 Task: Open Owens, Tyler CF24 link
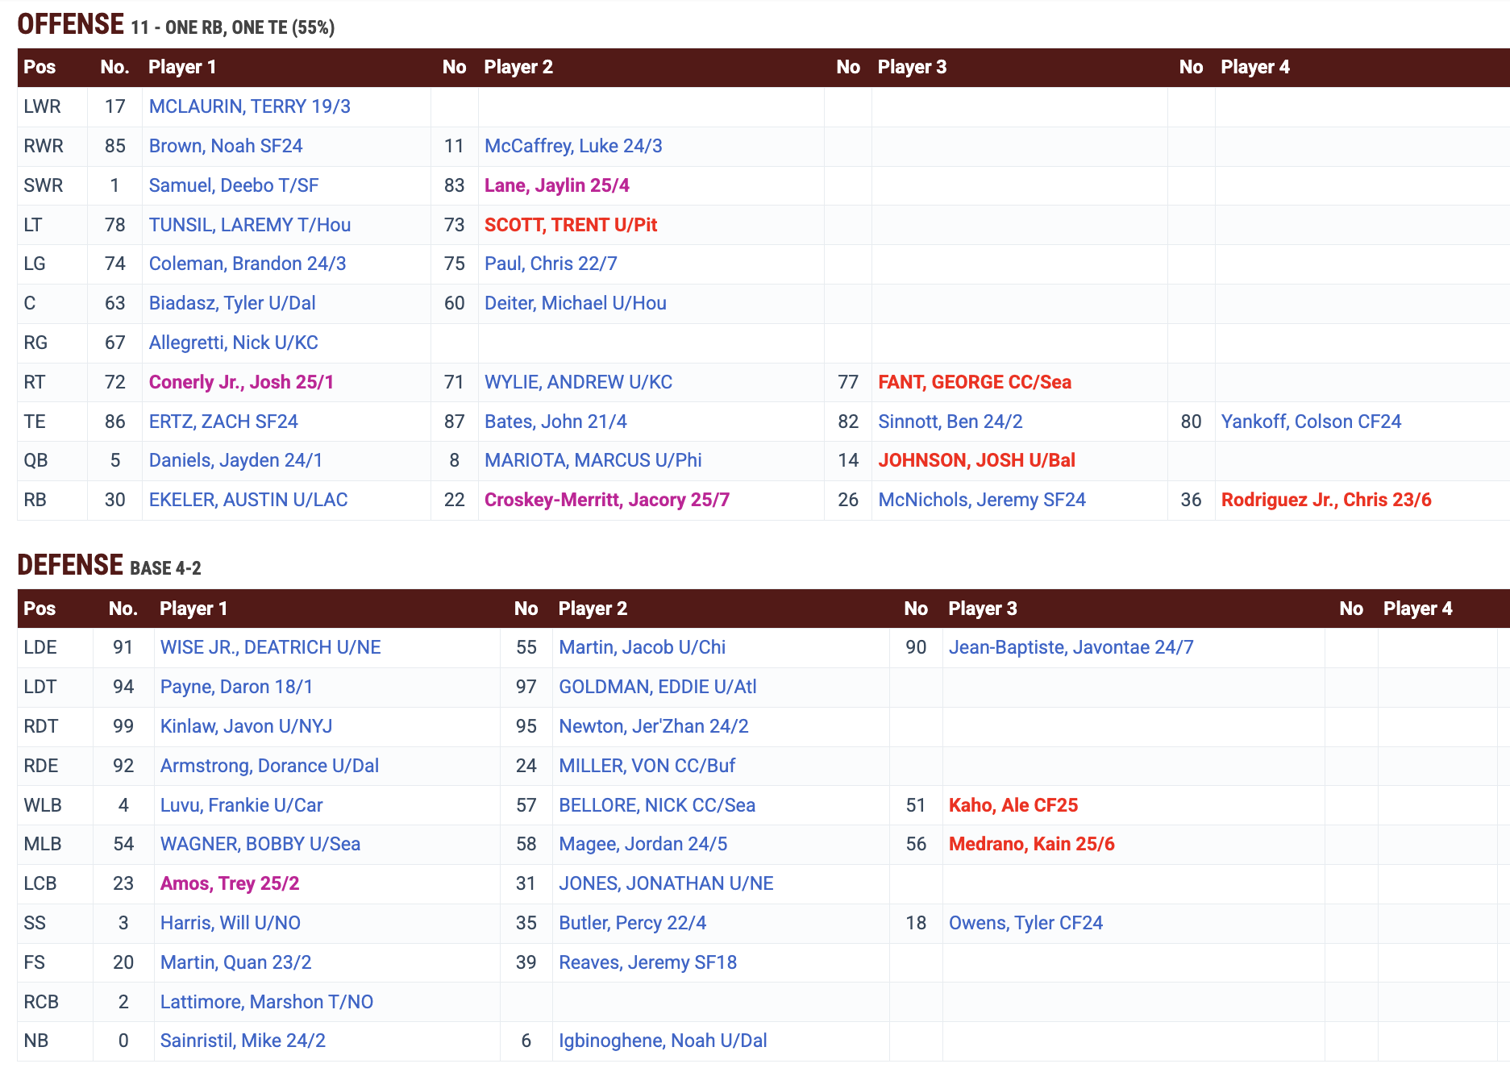coord(1025,923)
